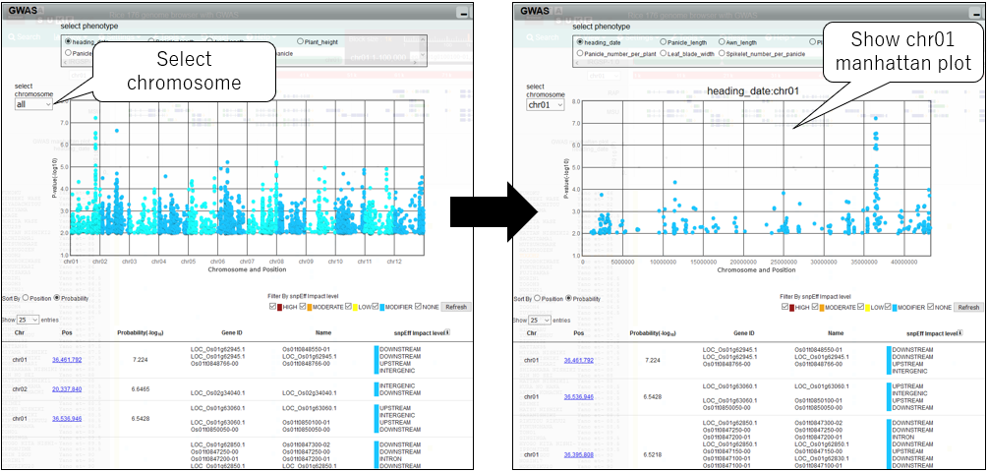This screenshot has width=988, height=472.
Task: Click dark red HIGH swatch in all-chromosome view
Action: click(279, 307)
